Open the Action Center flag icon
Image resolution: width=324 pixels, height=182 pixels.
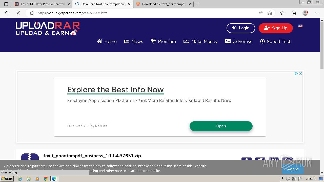[x=300, y=179]
